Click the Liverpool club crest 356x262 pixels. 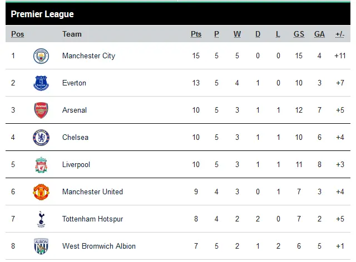pyautogui.click(x=41, y=164)
